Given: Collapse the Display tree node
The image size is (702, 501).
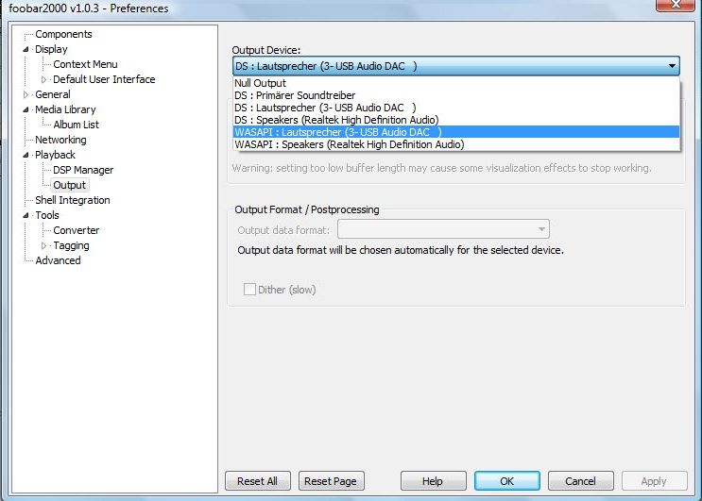Looking at the screenshot, I should 26,49.
